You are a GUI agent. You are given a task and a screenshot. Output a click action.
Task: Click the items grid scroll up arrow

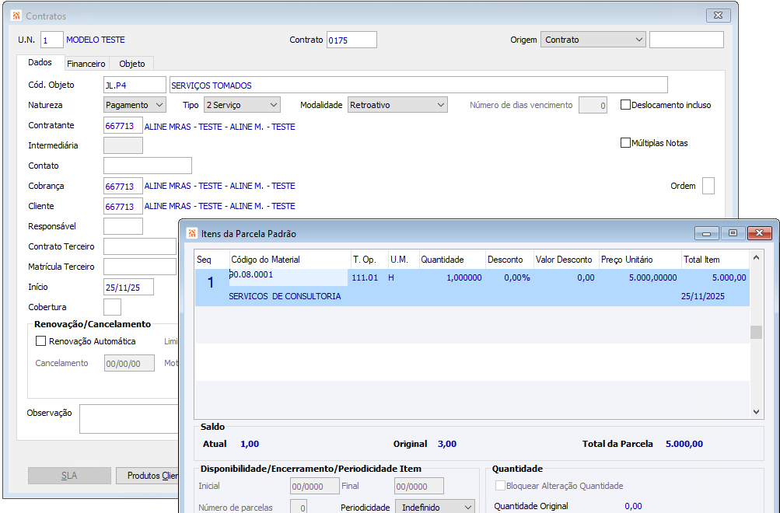757,257
